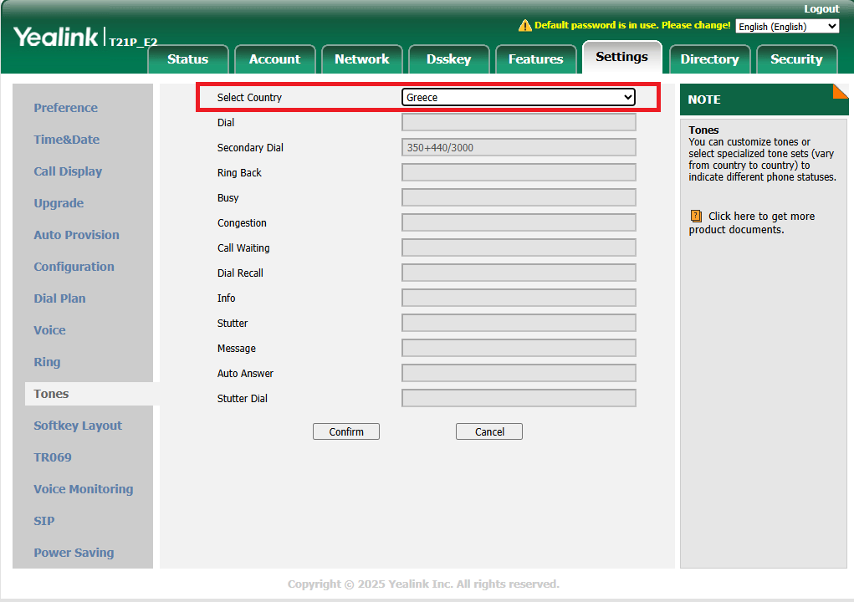This screenshot has height=602, width=854.
Task: Switch to the Security tab
Action: tap(796, 59)
